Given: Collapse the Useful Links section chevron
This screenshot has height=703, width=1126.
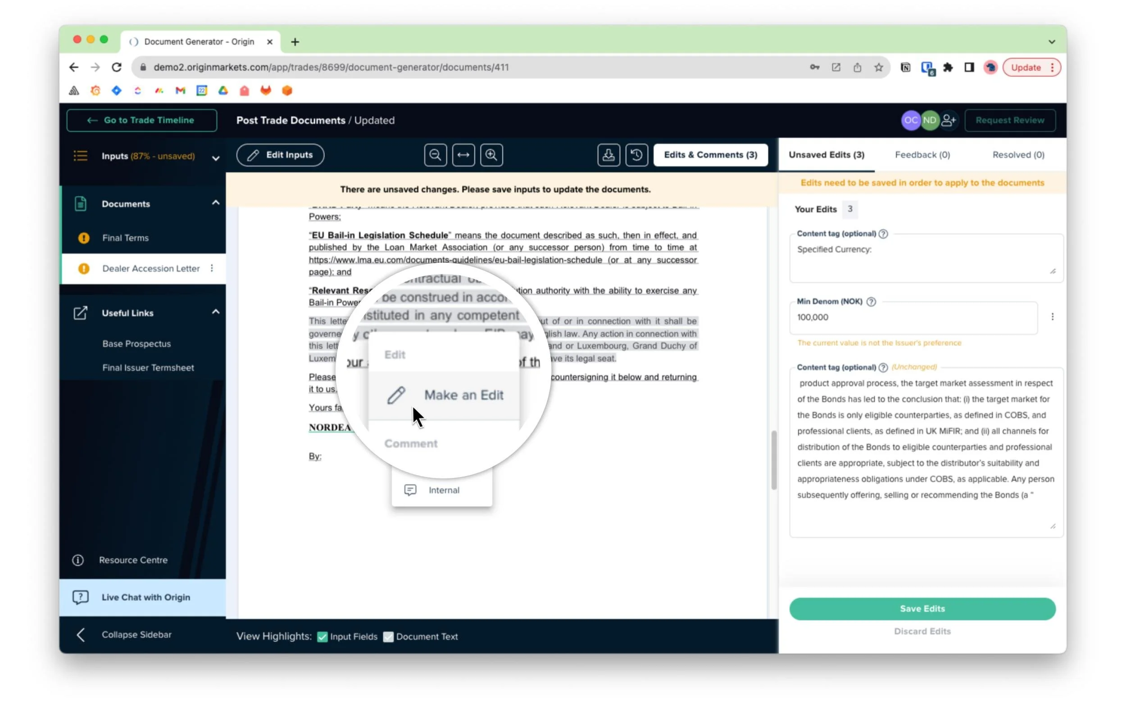Looking at the screenshot, I should click(215, 311).
